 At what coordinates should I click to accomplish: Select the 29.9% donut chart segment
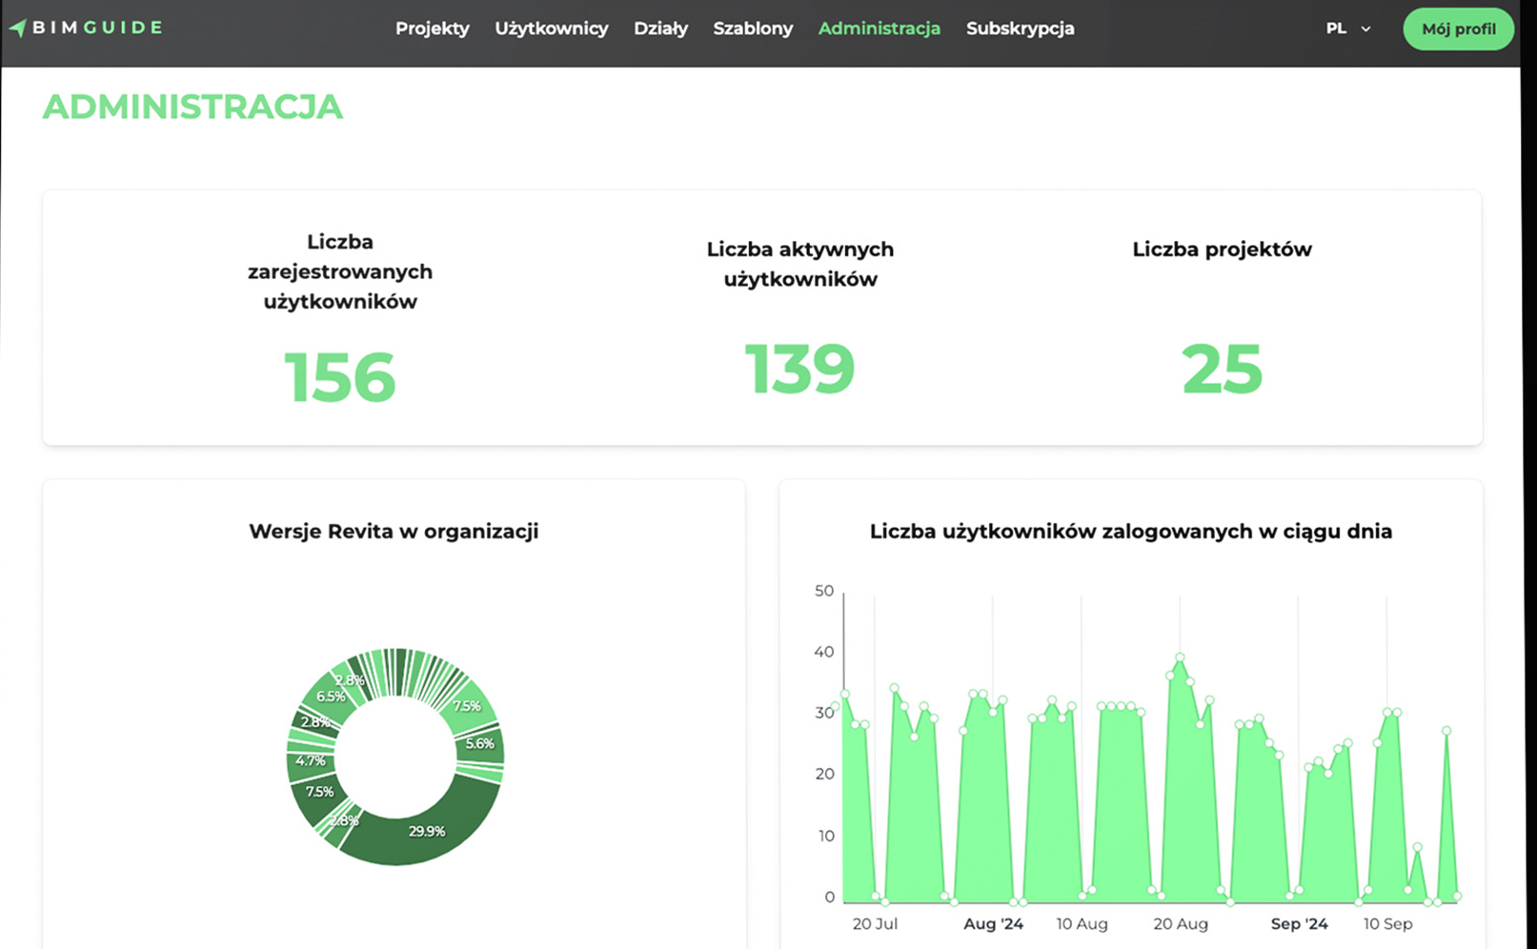pos(427,832)
